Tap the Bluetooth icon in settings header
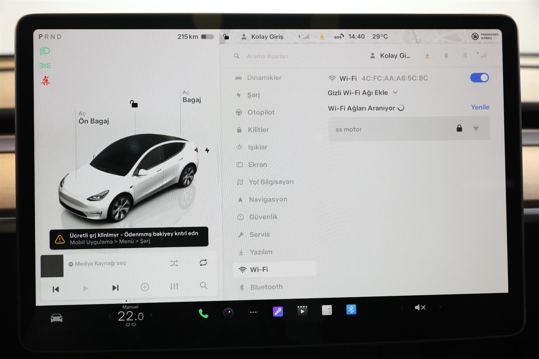Screen dimensions: 539x359 click(x=465, y=55)
